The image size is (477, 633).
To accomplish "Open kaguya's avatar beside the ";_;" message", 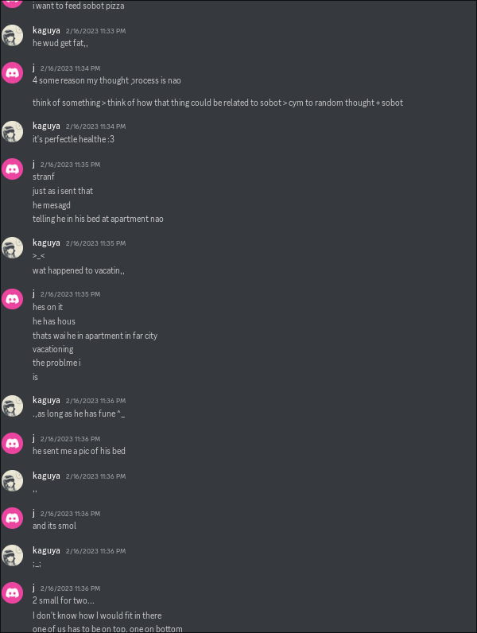I will (x=12, y=556).
